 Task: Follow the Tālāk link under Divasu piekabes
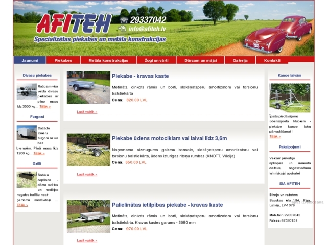coord(45,107)
